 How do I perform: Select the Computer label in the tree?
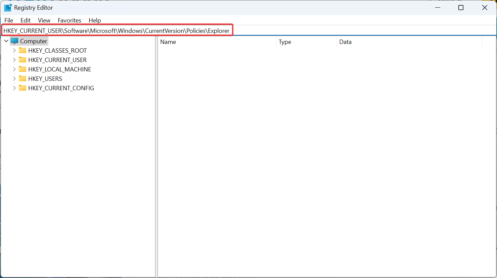click(x=34, y=41)
